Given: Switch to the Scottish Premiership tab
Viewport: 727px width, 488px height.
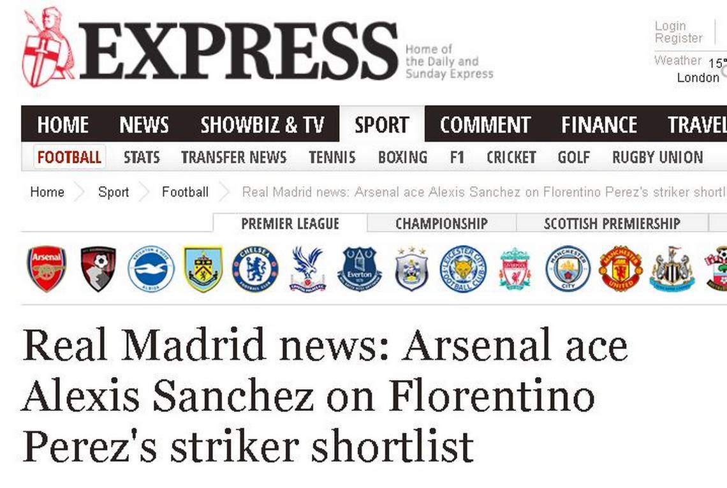Looking at the screenshot, I should coord(612,223).
